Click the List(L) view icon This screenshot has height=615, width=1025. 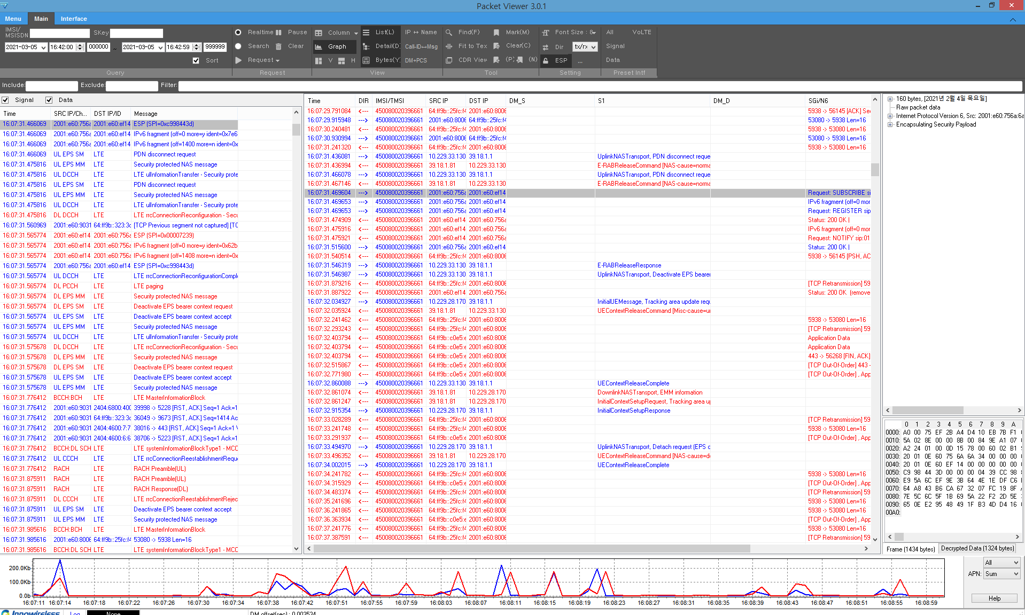[366, 33]
